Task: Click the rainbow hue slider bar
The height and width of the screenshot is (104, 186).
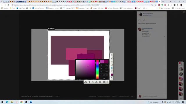Action: pos(97,69)
